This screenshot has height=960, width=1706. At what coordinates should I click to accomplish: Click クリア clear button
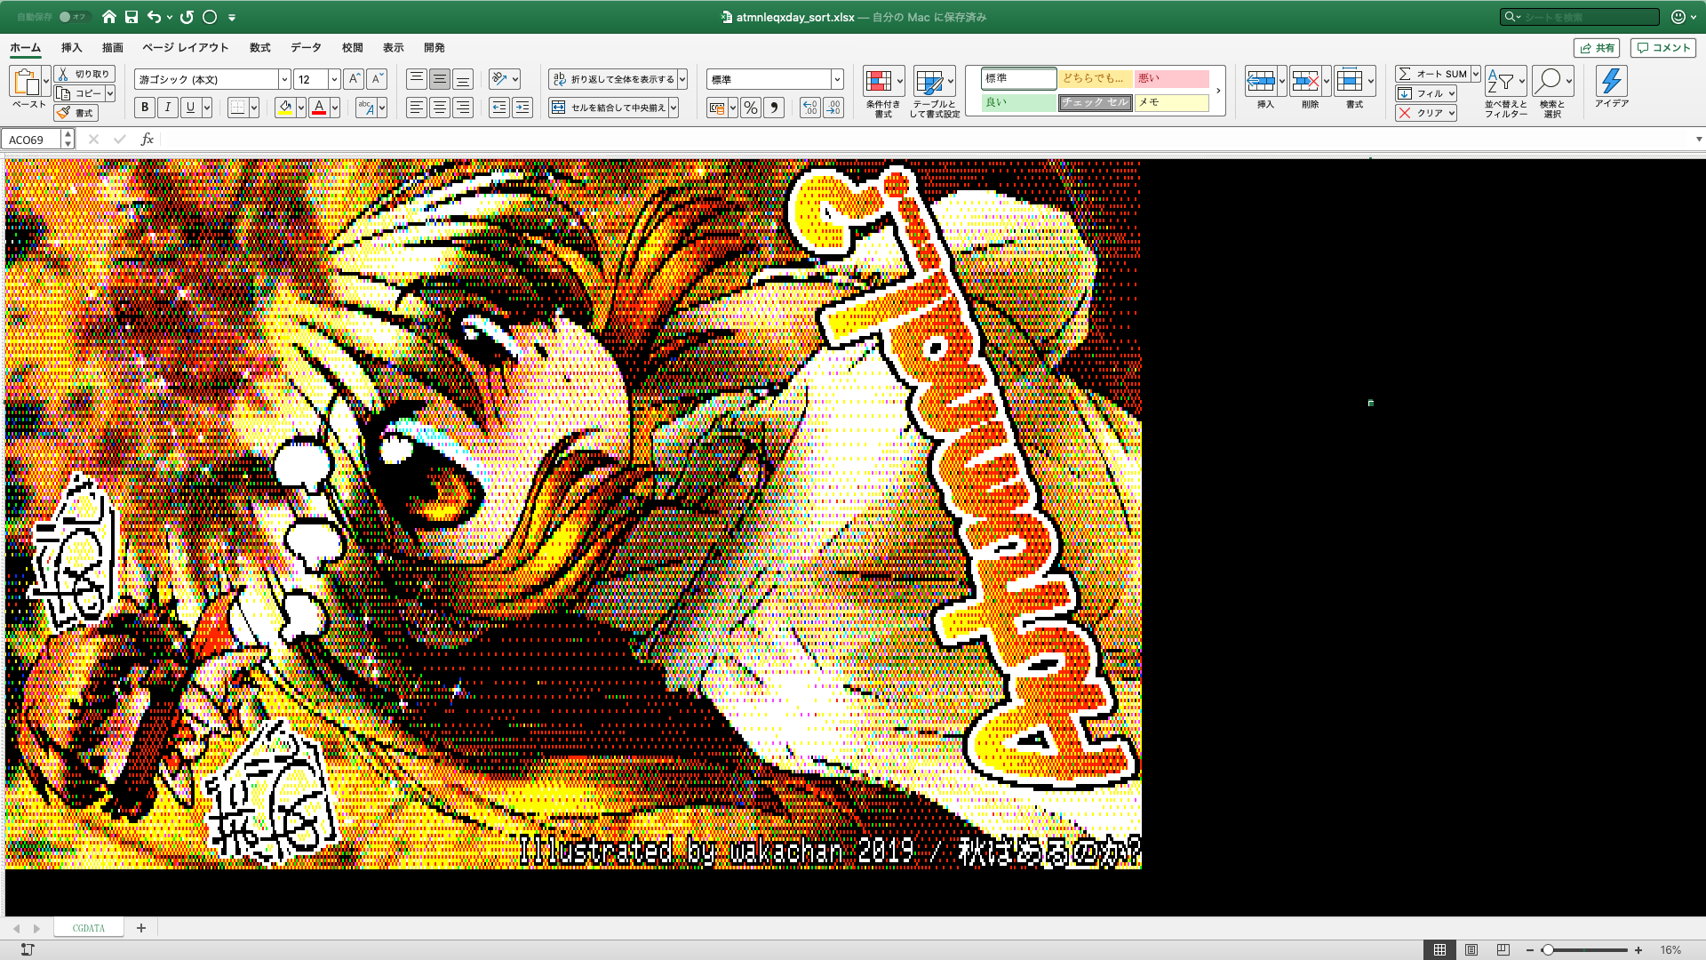point(1425,113)
